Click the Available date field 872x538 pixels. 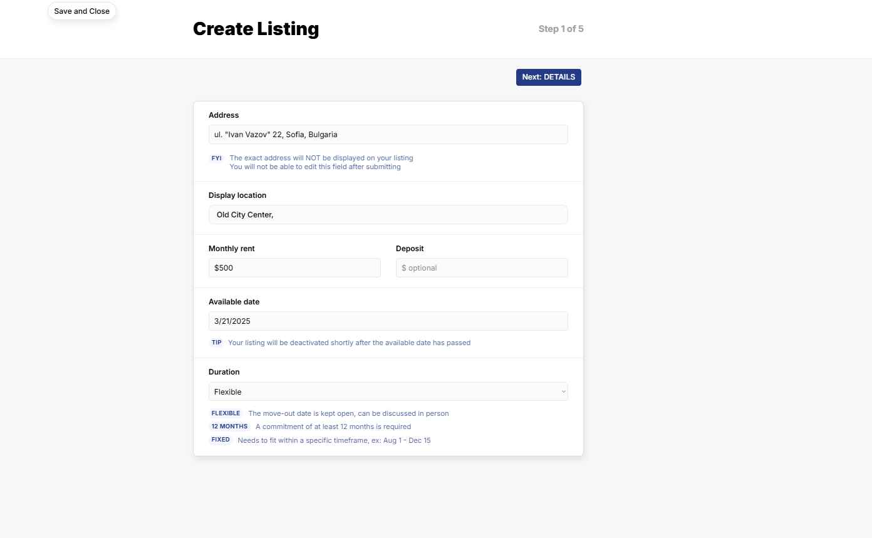388,321
